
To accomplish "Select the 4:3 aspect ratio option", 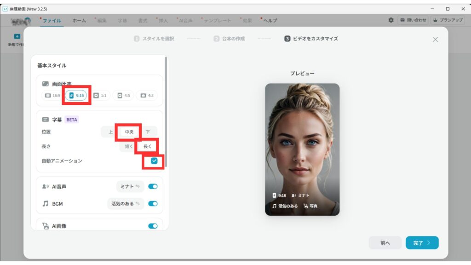I will pos(147,95).
